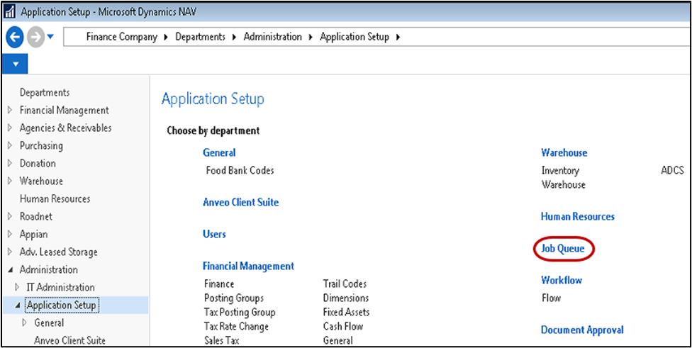
Task: Open Sales Tax setup
Action: (222, 340)
